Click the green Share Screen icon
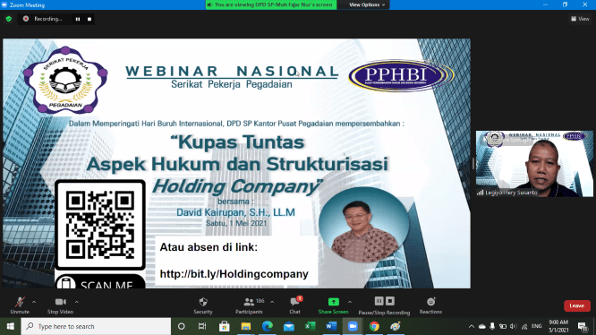 tap(334, 302)
